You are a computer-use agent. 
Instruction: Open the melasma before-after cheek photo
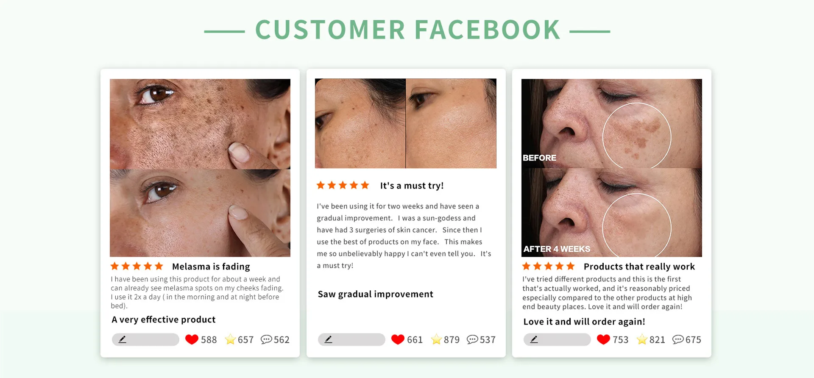(200, 168)
